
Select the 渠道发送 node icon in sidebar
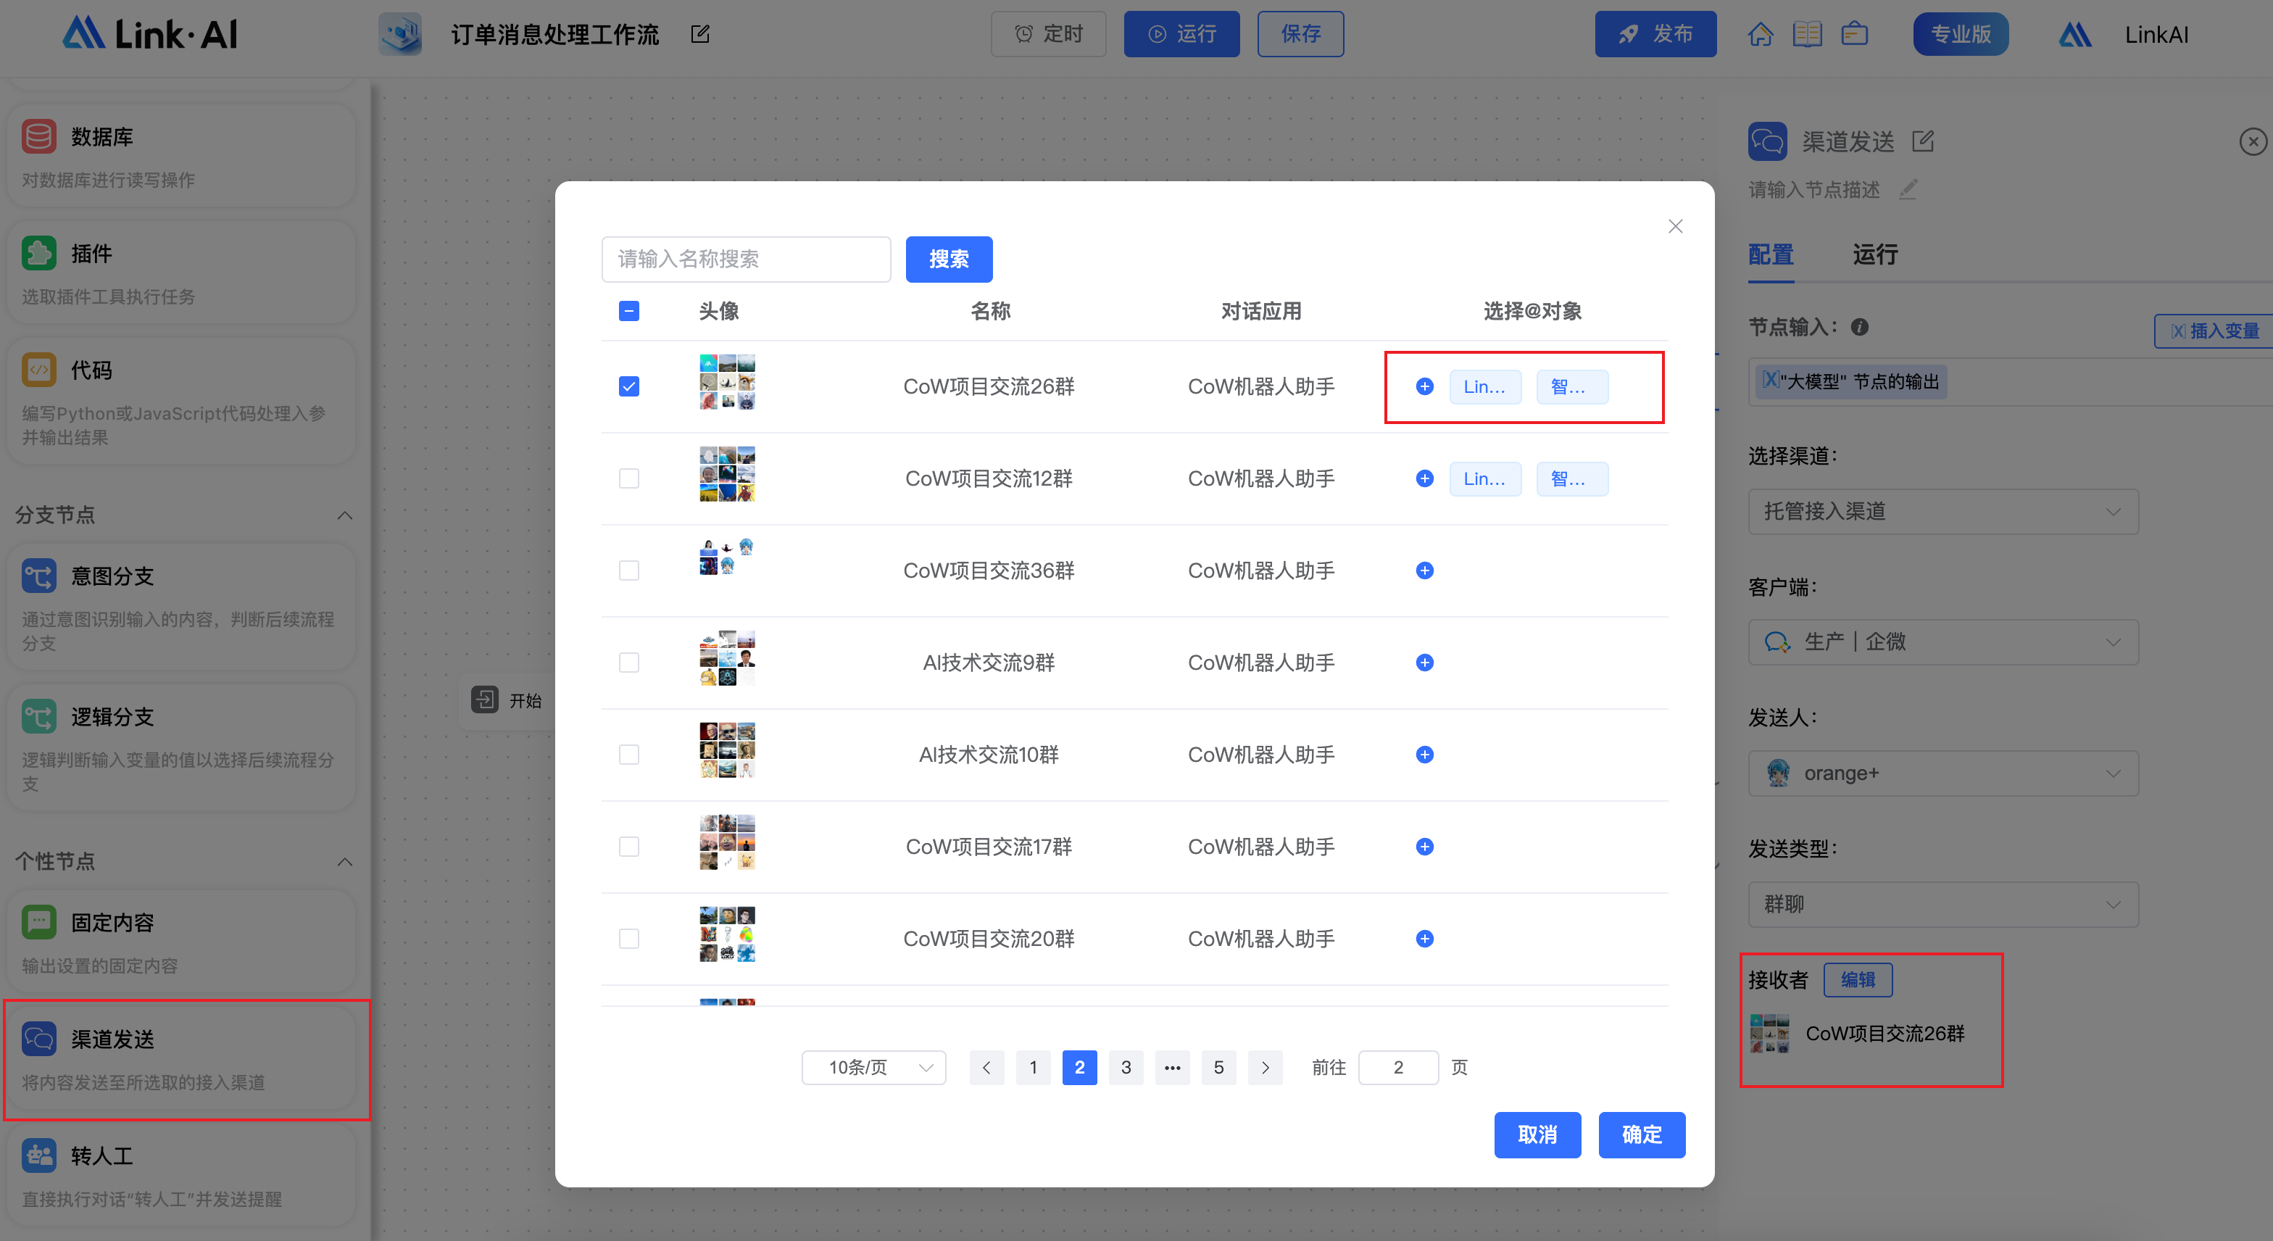pyautogui.click(x=39, y=1039)
